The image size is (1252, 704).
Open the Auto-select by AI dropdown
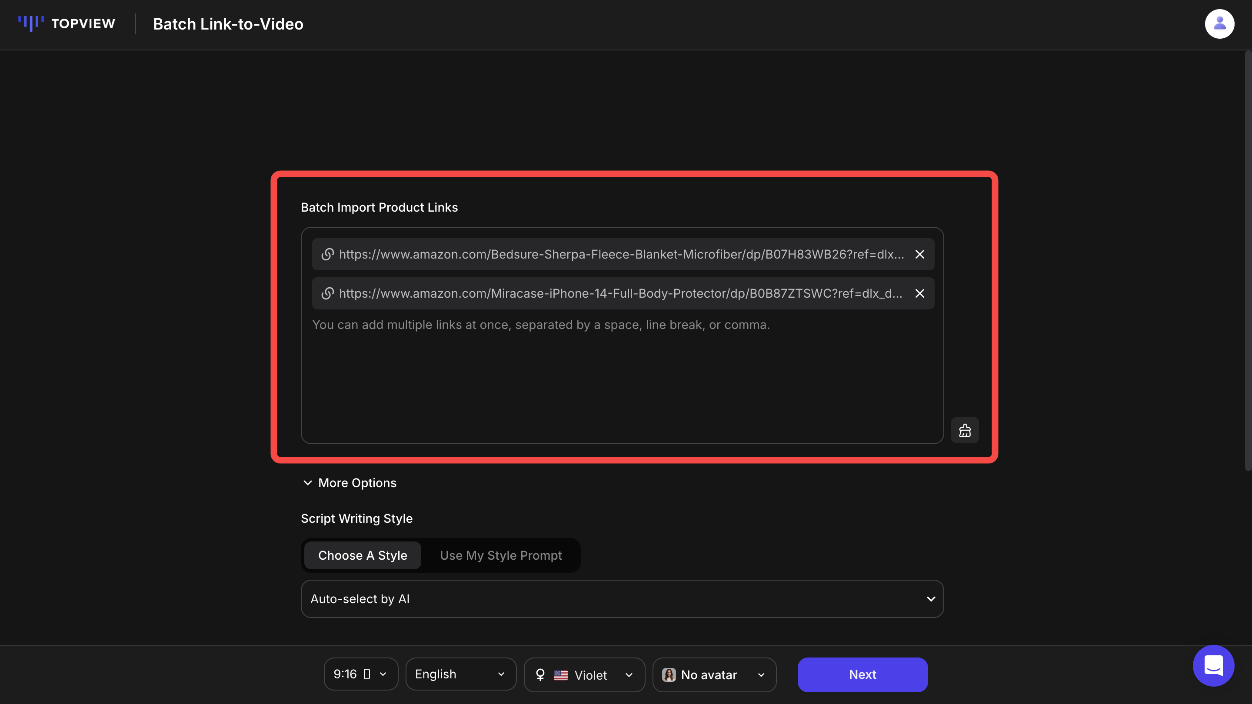622,598
